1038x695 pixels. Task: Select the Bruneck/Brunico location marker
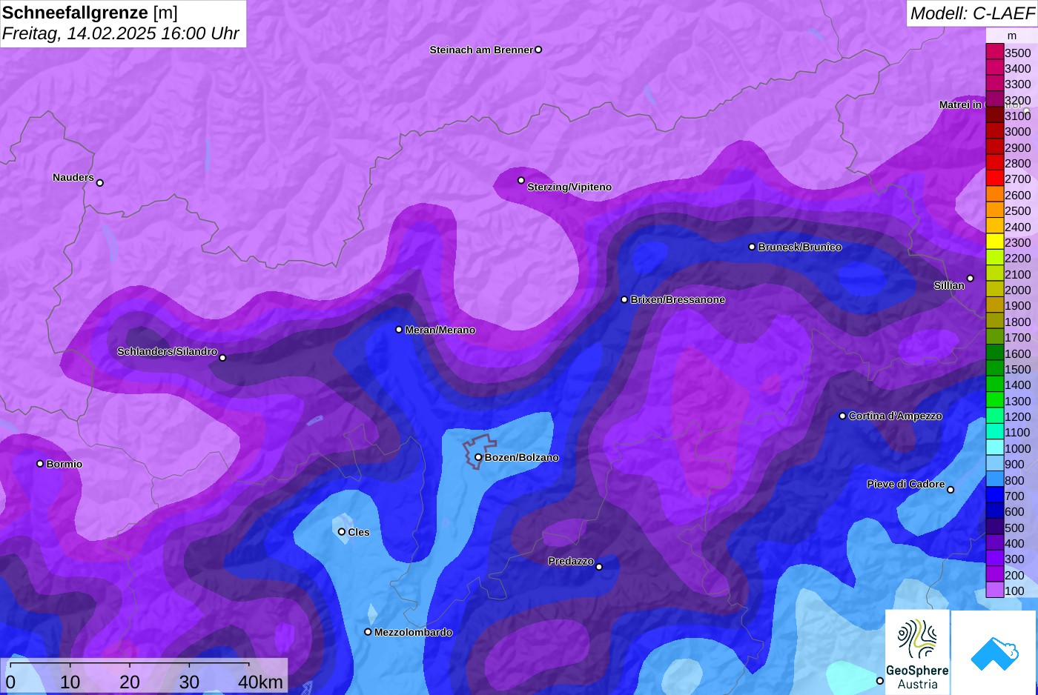752,247
